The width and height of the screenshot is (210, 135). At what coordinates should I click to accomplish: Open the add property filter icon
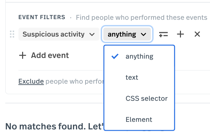click(163, 34)
